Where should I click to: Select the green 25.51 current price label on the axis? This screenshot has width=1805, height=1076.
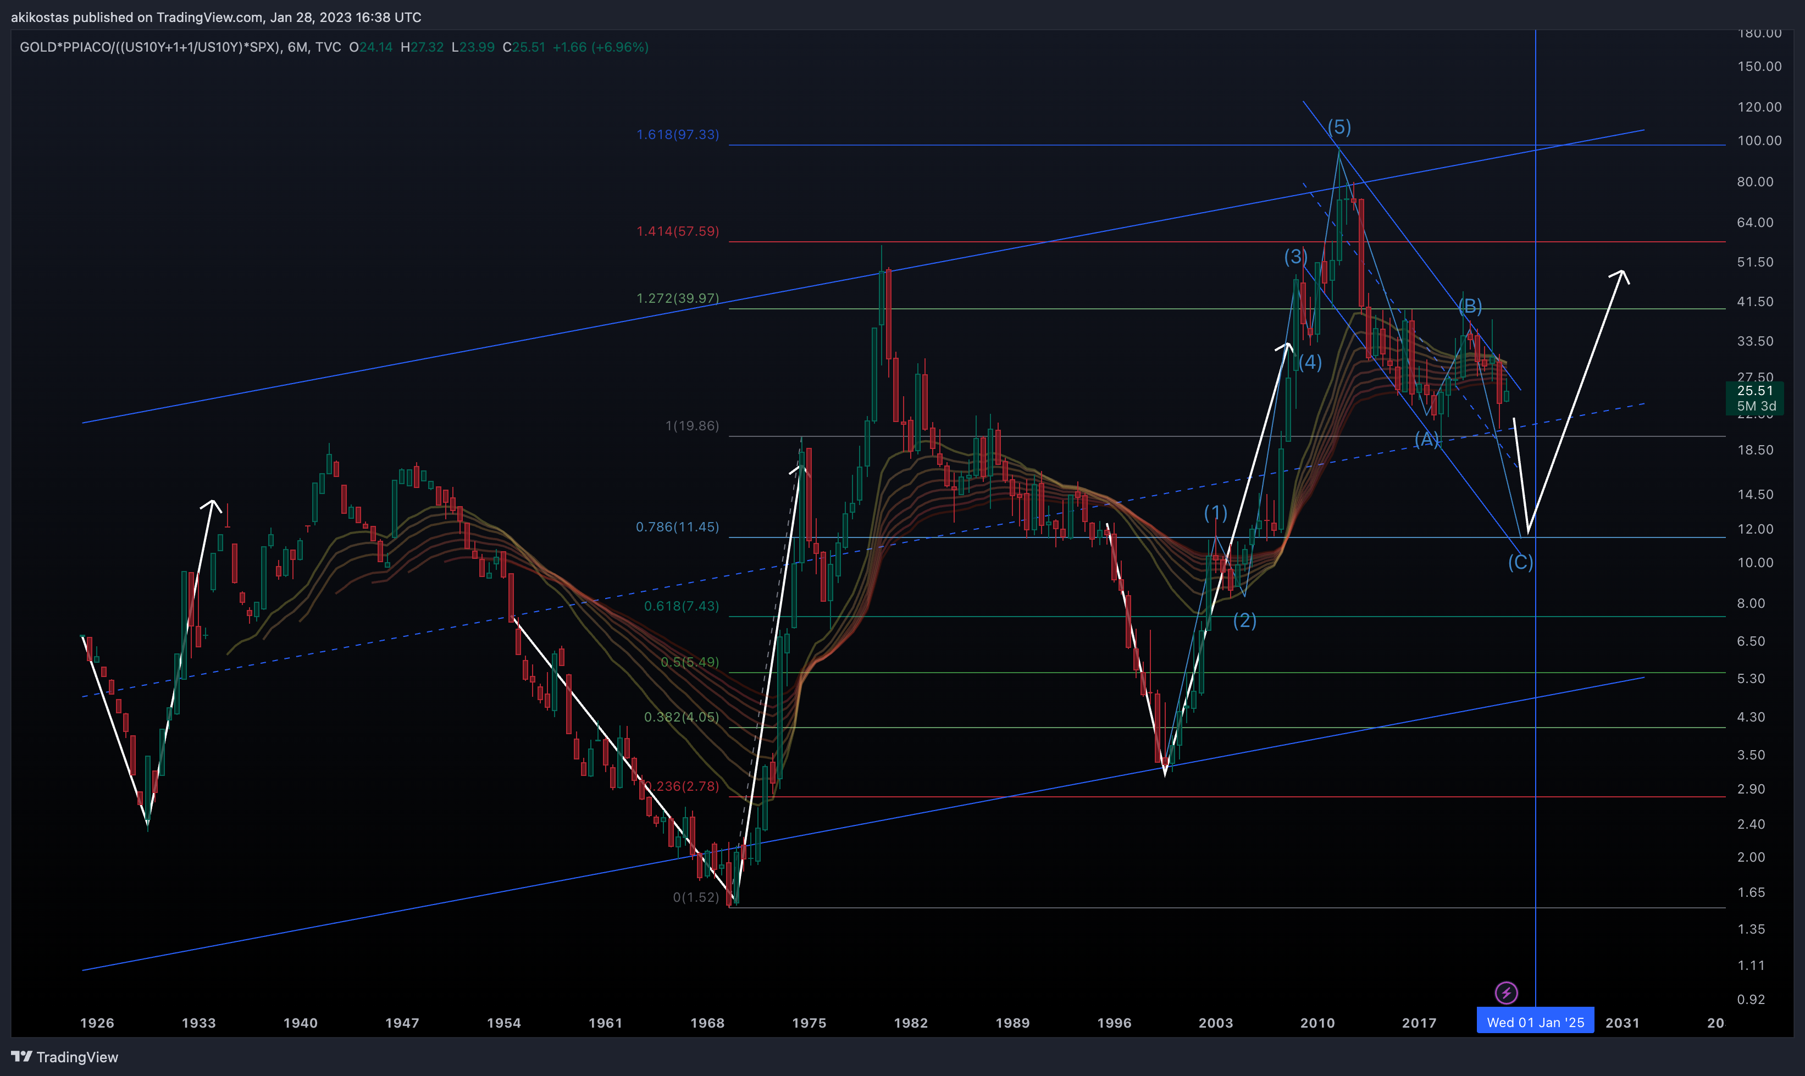tap(1755, 391)
